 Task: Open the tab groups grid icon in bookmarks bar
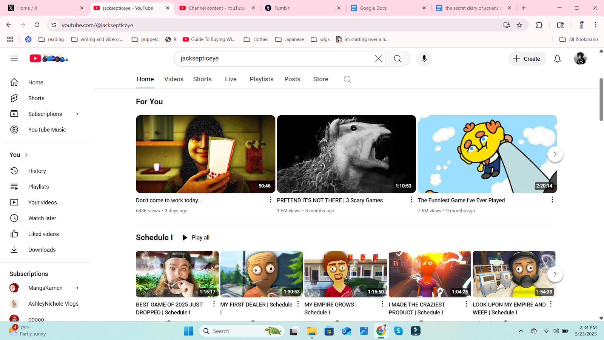(x=10, y=39)
